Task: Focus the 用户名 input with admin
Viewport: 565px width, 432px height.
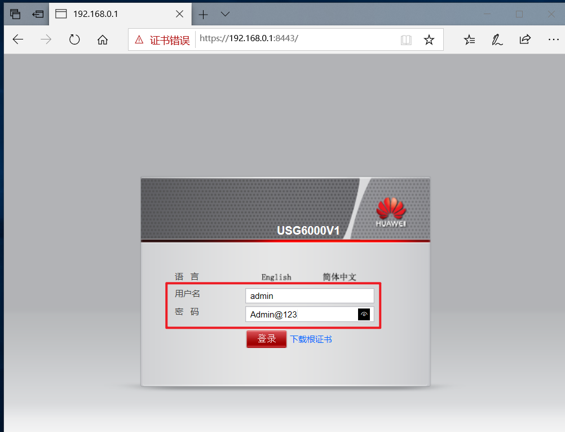Action: 310,296
